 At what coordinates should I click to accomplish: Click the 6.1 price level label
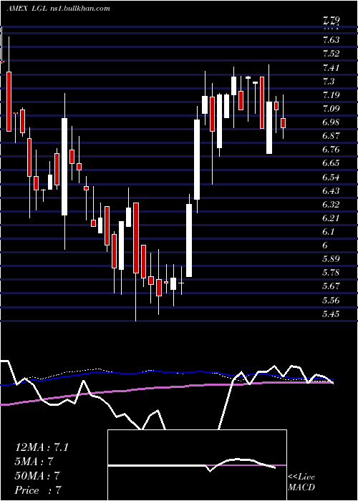329,232
